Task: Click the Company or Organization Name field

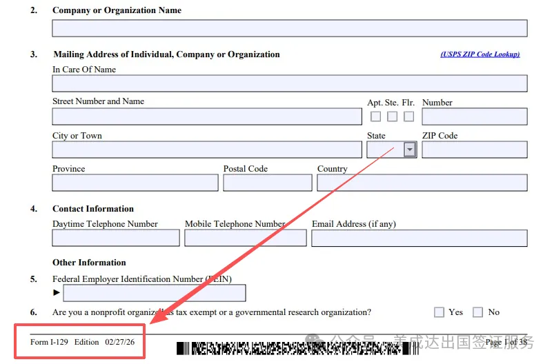Action: click(289, 28)
